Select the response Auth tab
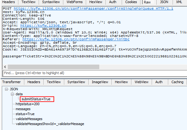This screenshot has height=130, width=187. [x=159, y=82]
